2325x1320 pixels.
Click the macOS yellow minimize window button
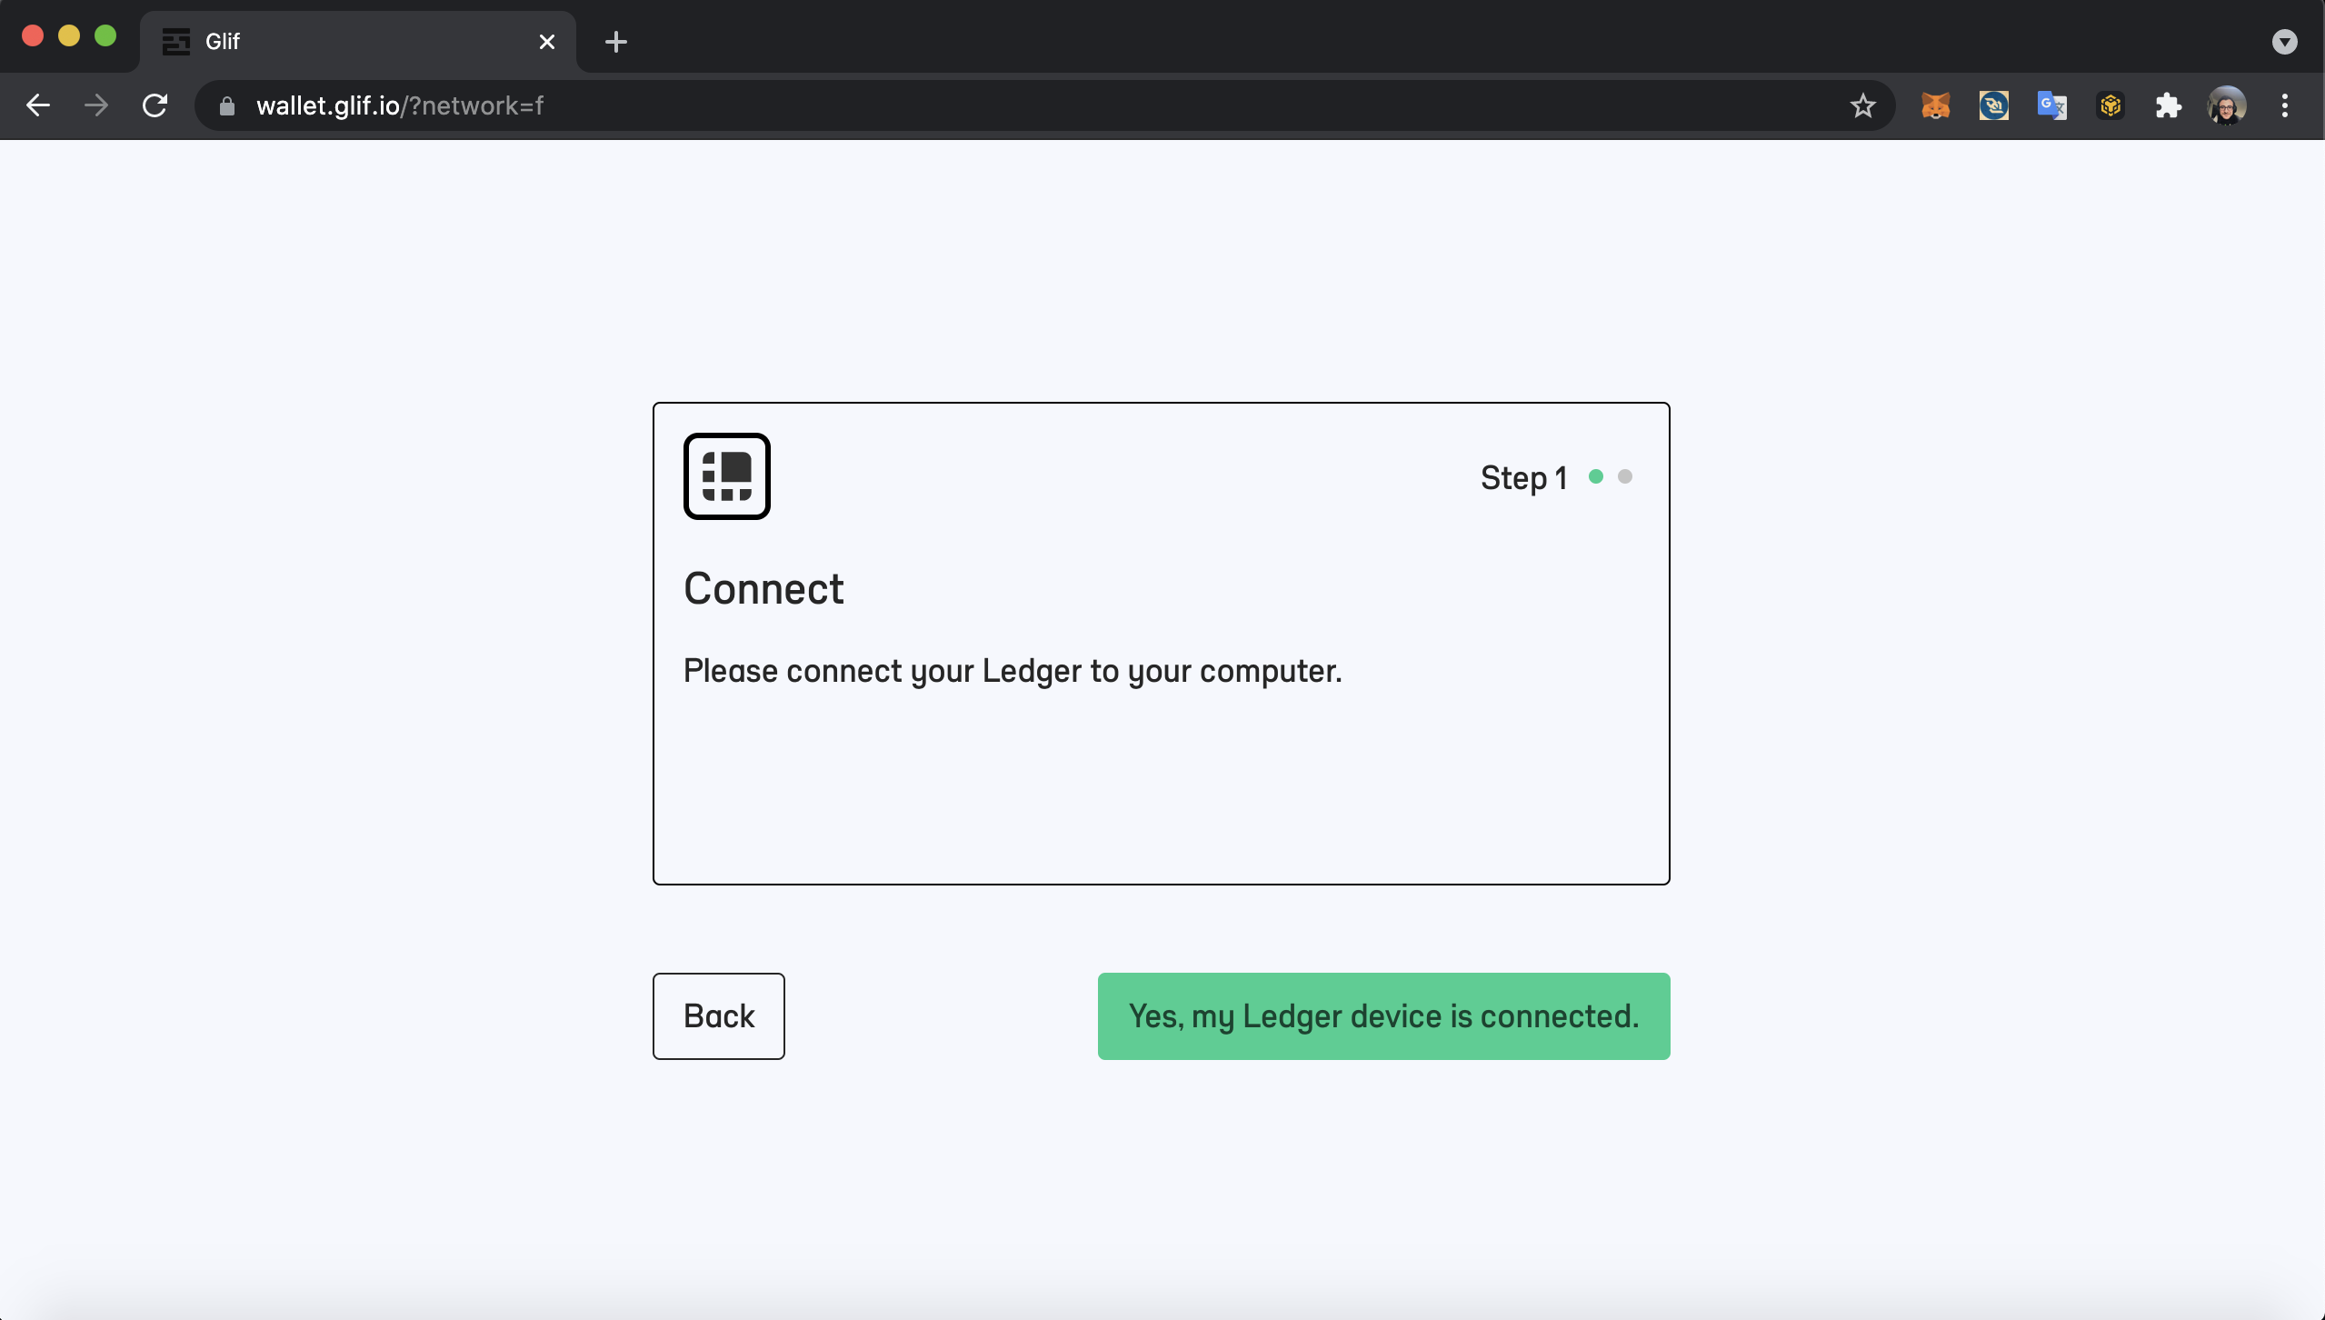(x=69, y=35)
